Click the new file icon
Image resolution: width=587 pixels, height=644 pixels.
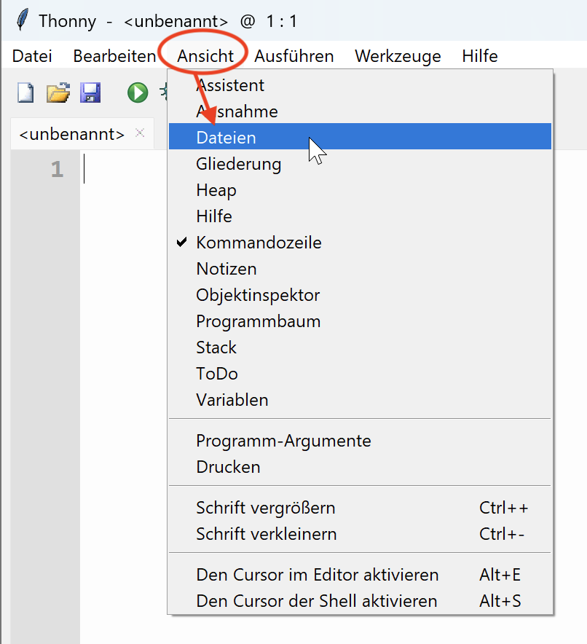[x=25, y=93]
